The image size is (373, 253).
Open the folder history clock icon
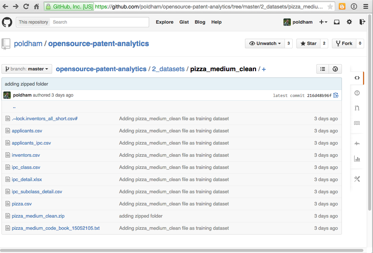[335, 69]
